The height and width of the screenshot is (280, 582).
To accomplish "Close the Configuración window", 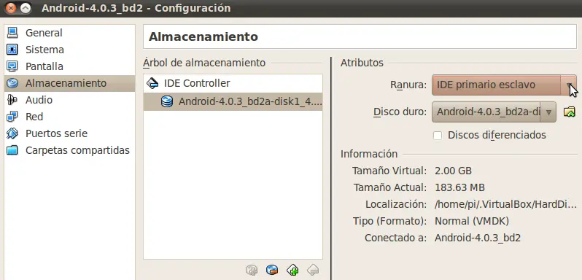I will pos(11,8).
